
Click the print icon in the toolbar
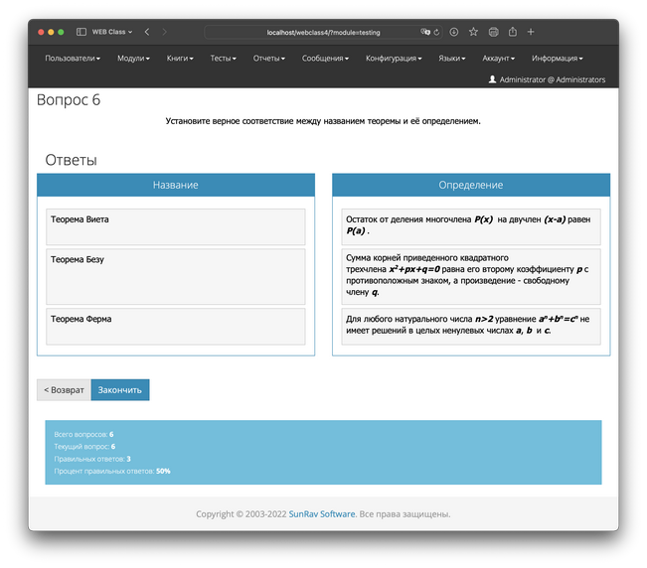[x=494, y=32]
